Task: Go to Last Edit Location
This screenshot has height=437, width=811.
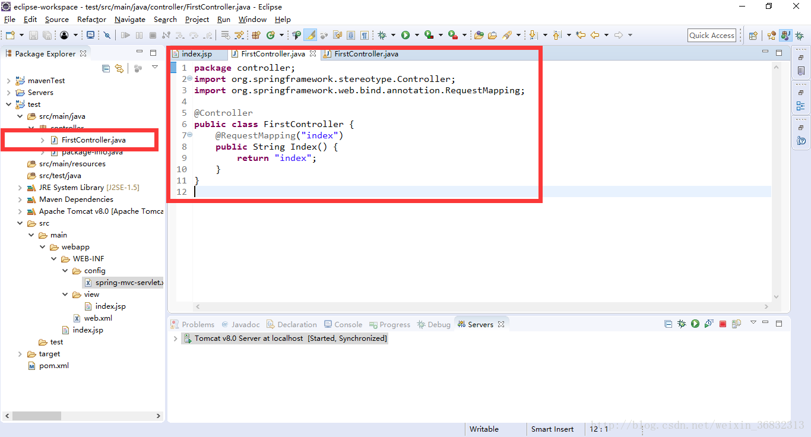Action: click(x=581, y=36)
